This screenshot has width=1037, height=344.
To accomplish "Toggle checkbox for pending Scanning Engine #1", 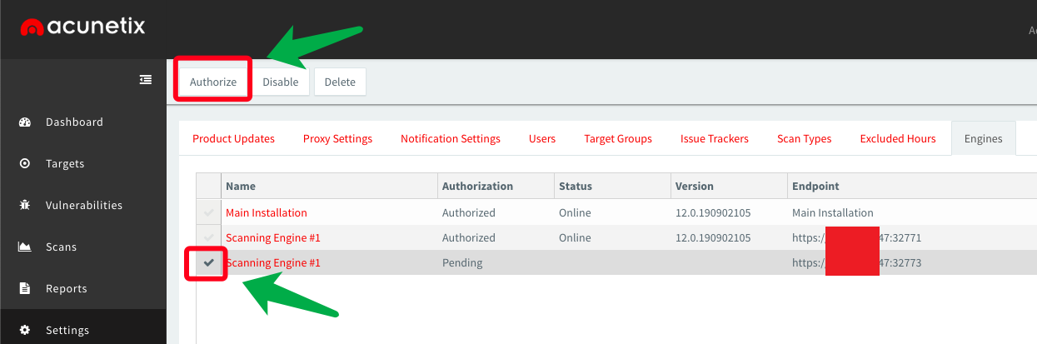I will tap(209, 262).
